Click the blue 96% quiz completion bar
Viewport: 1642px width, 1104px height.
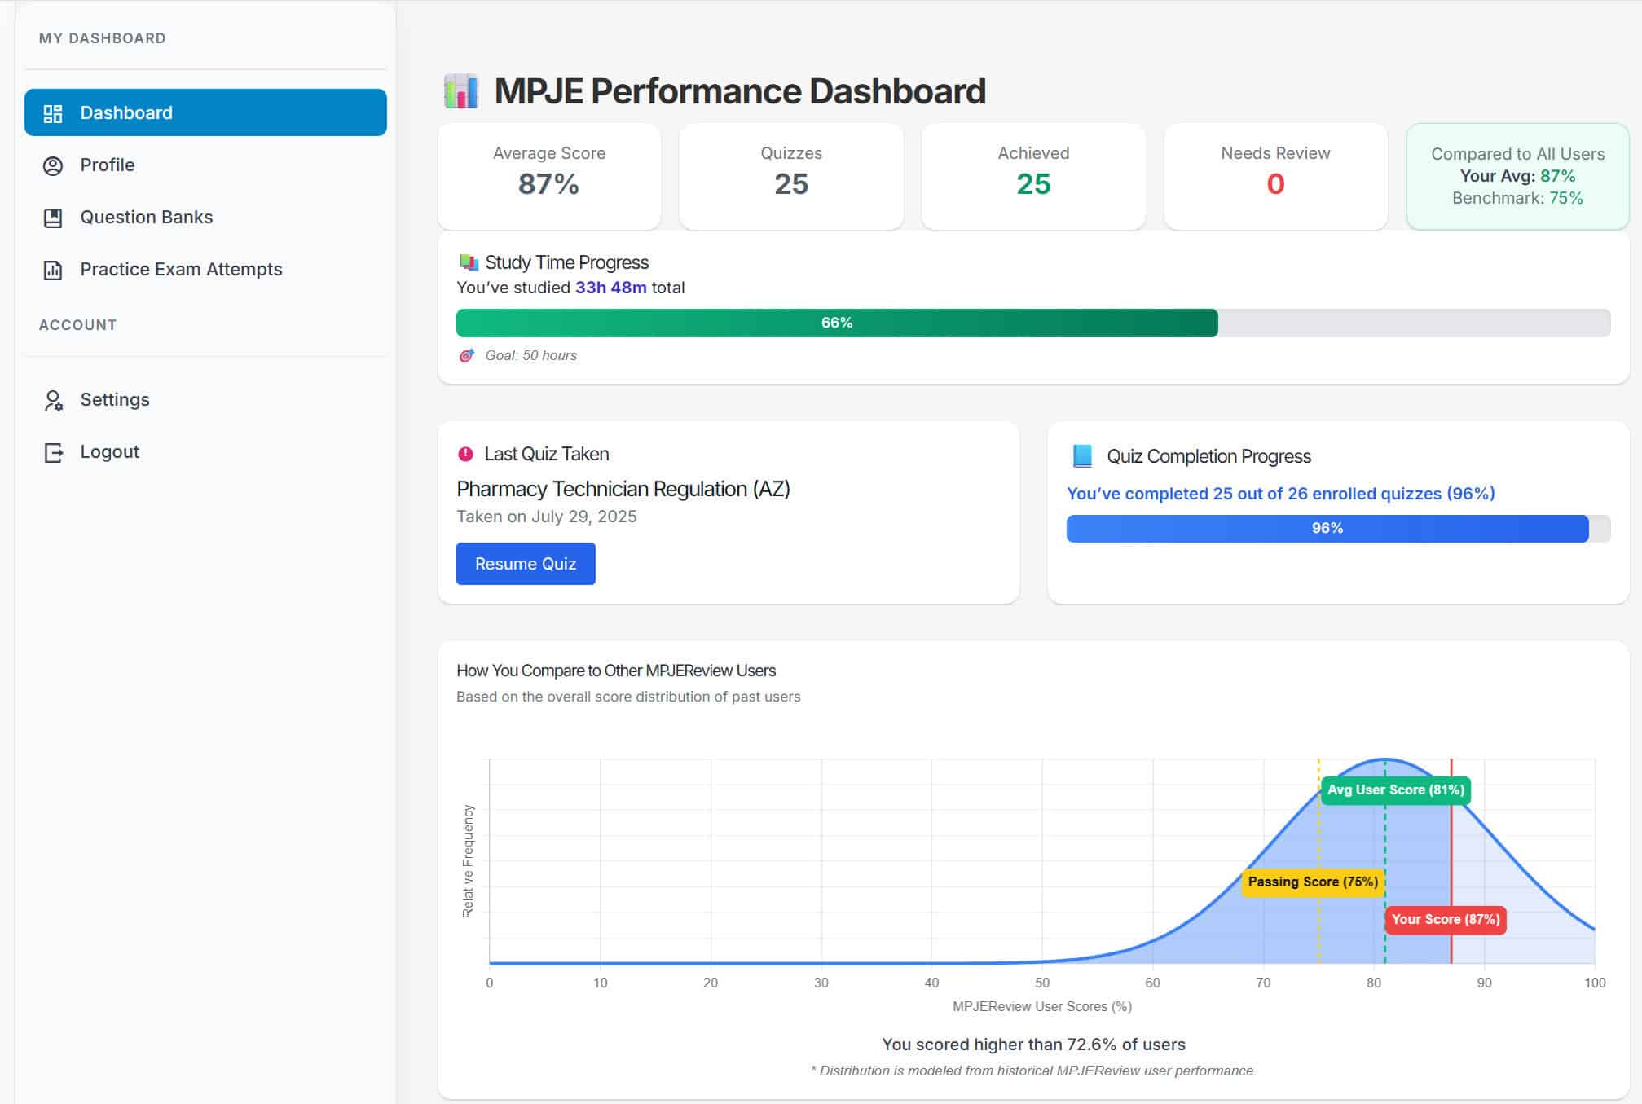[x=1327, y=528]
